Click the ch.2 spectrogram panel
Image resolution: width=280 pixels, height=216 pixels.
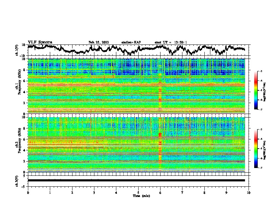pos(136,145)
